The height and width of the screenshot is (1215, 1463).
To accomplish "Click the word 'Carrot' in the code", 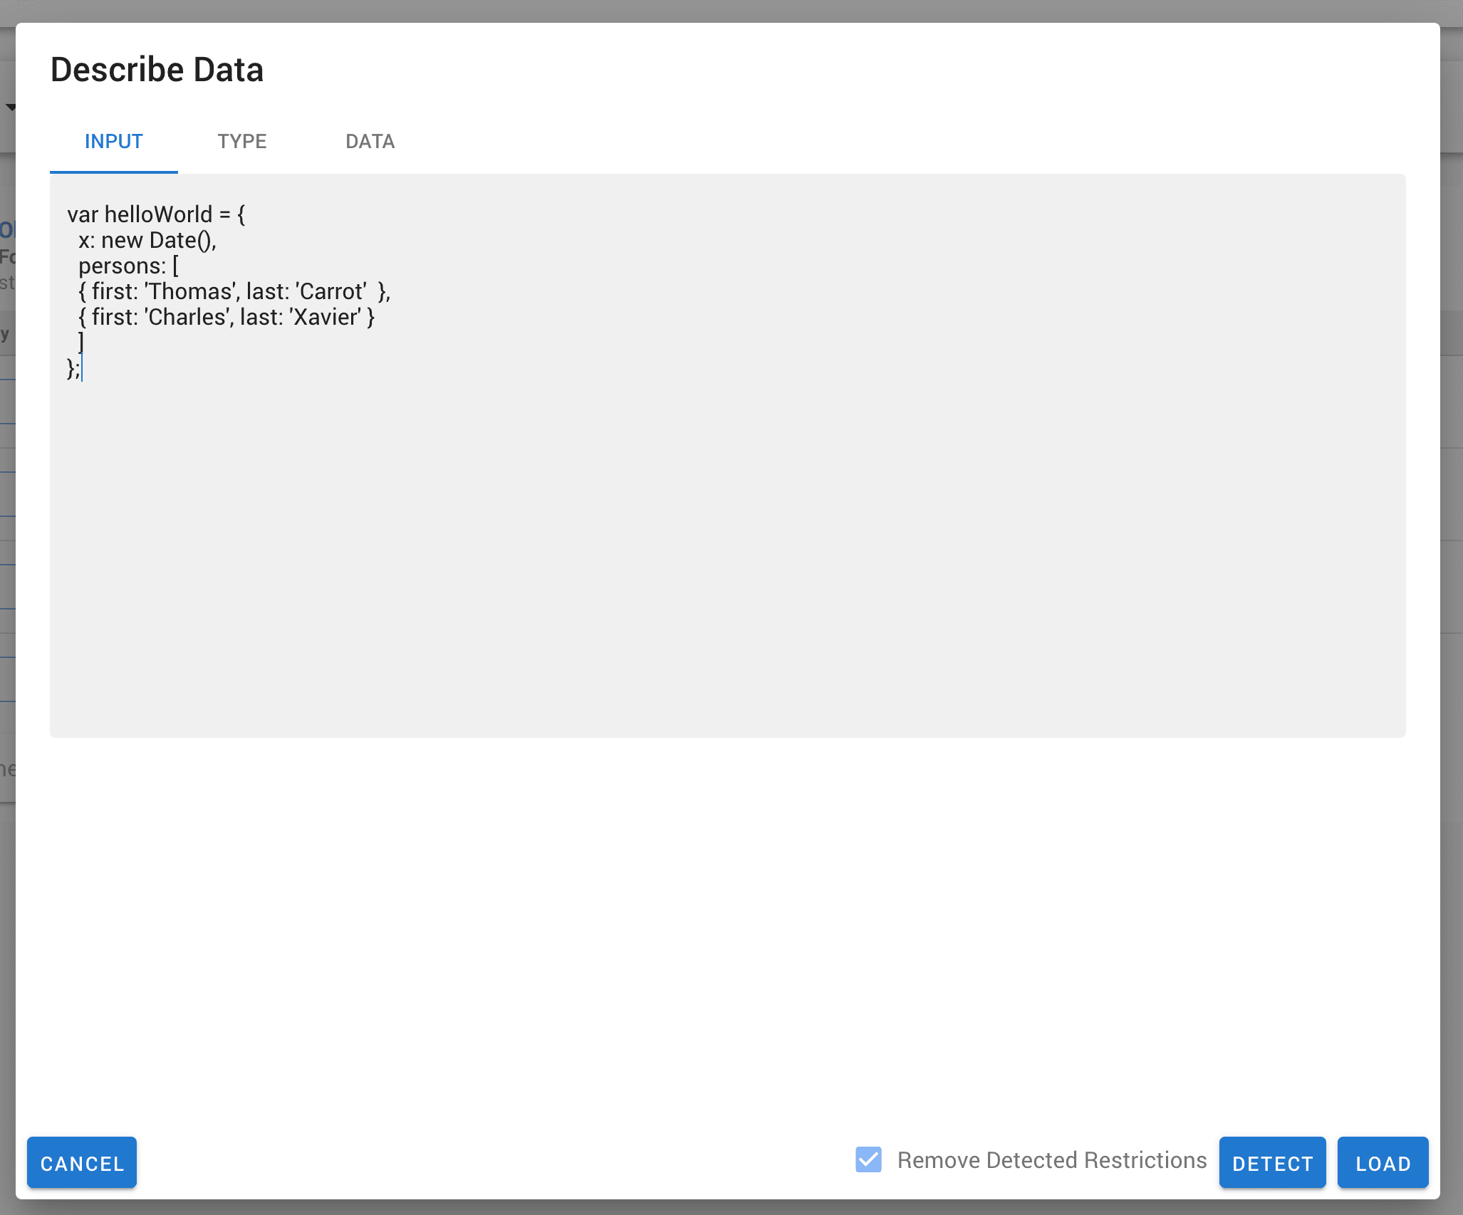I will coord(332,291).
